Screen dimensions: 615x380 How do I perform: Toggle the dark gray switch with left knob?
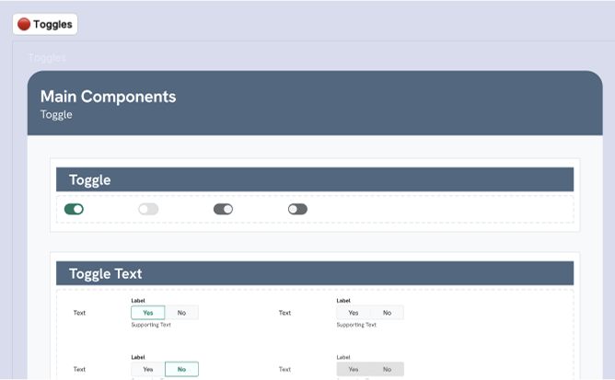tap(297, 209)
